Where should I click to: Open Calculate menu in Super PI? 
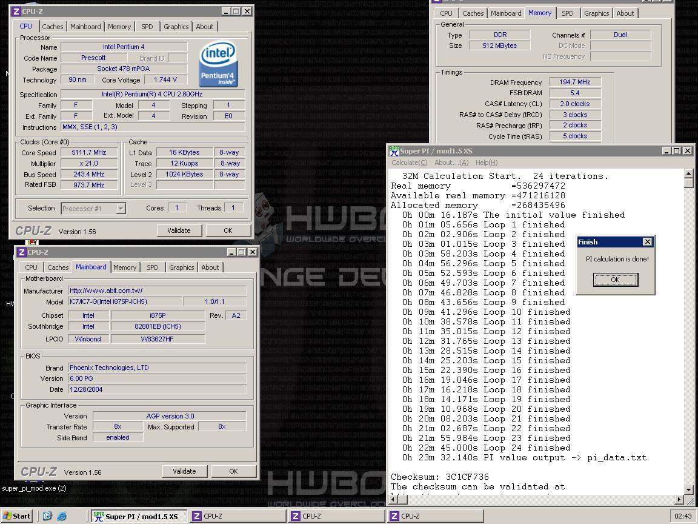[x=409, y=163]
